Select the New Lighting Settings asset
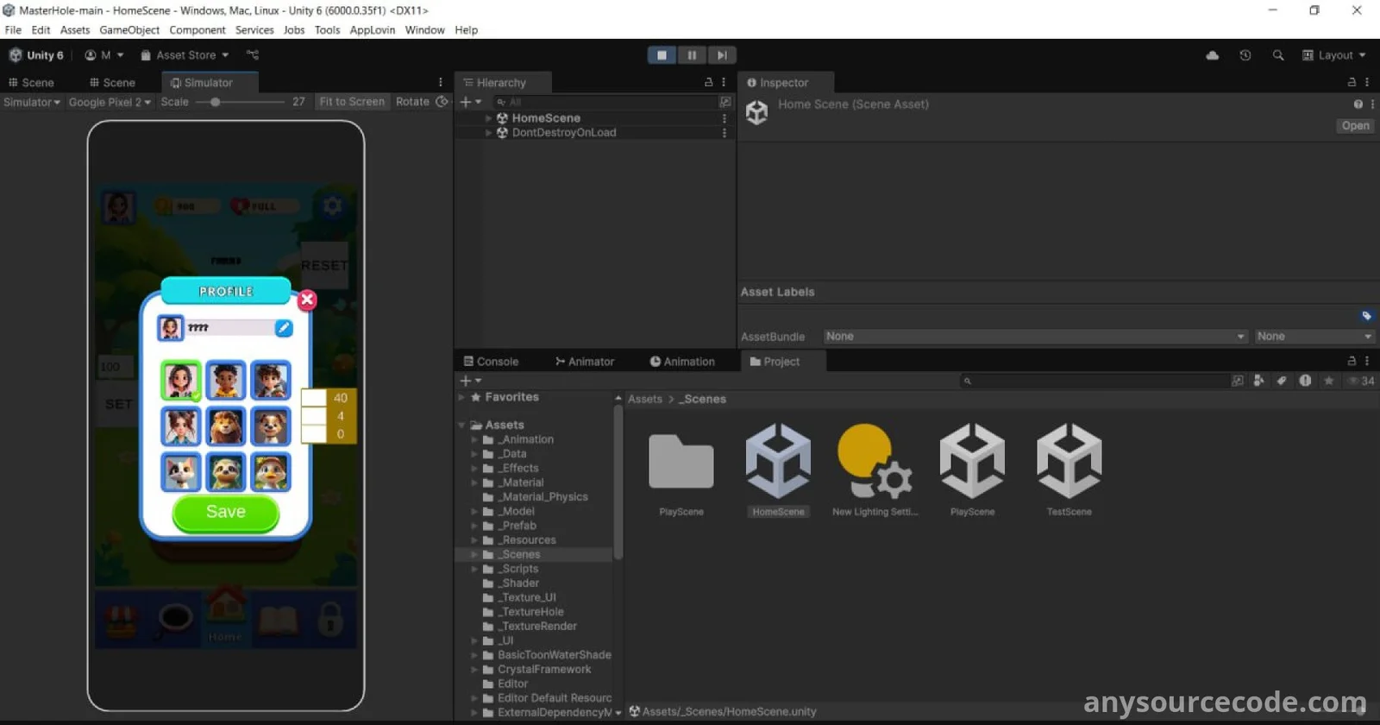 tap(875, 461)
